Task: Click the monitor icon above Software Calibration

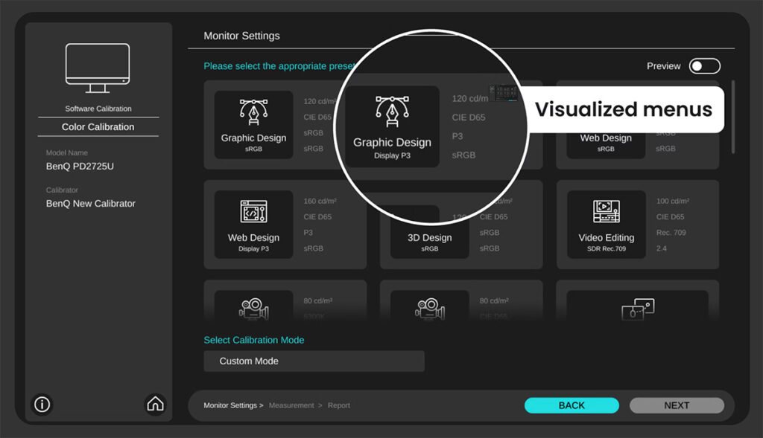Action: click(x=98, y=68)
